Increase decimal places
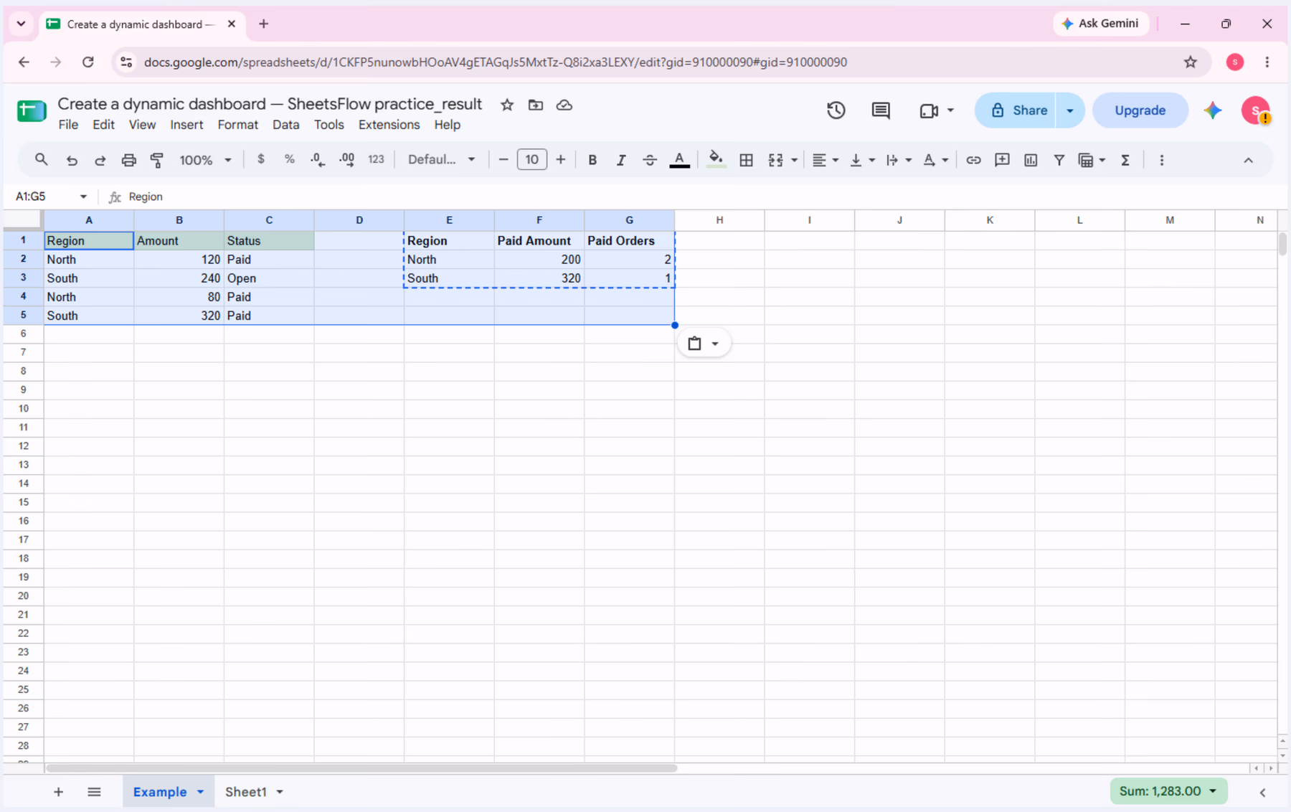1291x812 pixels. tap(347, 159)
